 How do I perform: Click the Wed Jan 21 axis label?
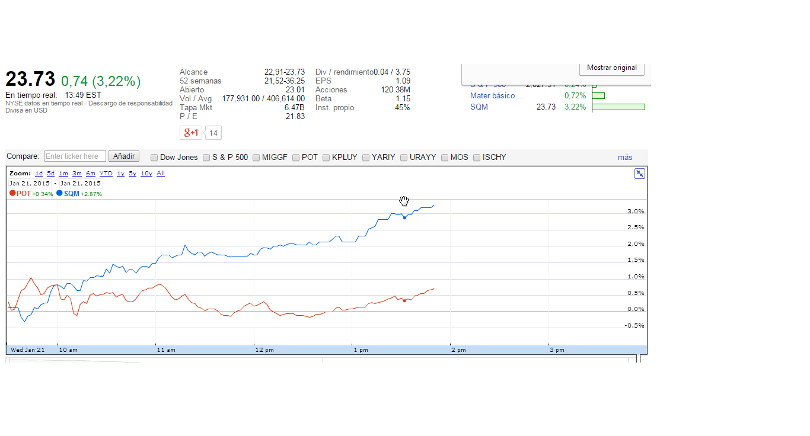click(28, 350)
